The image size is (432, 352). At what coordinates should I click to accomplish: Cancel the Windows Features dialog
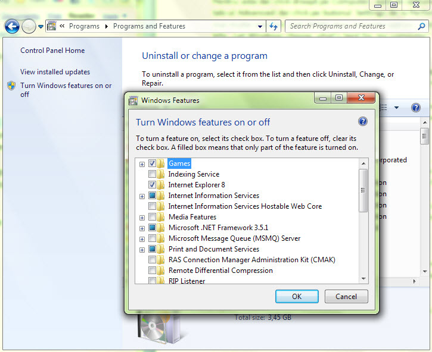tap(346, 297)
